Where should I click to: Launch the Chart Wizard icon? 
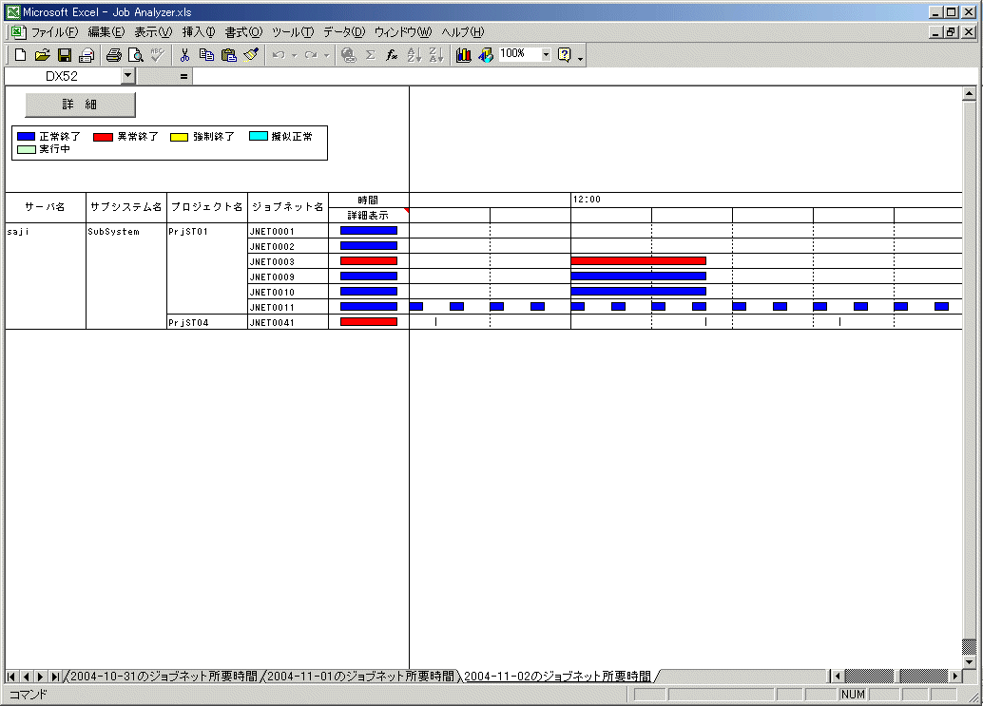pyautogui.click(x=463, y=55)
